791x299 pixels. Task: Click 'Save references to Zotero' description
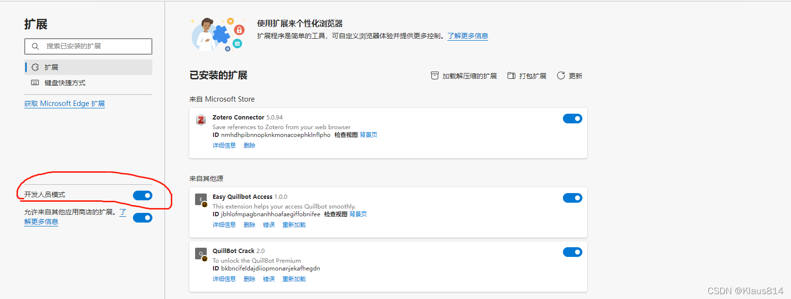pos(281,127)
